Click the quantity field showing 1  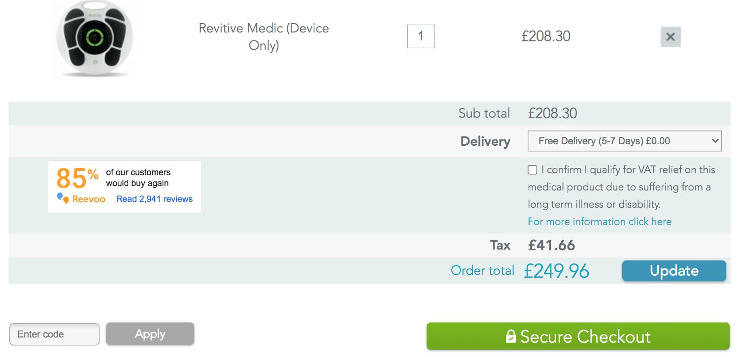point(420,36)
